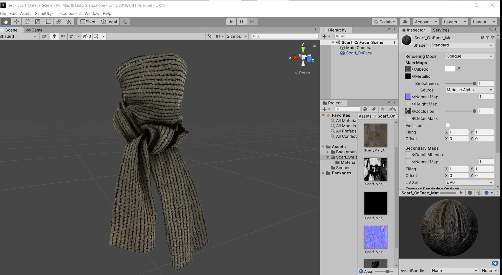Toggle 2D view mode
The height and width of the screenshot is (275, 502).
coord(44,36)
